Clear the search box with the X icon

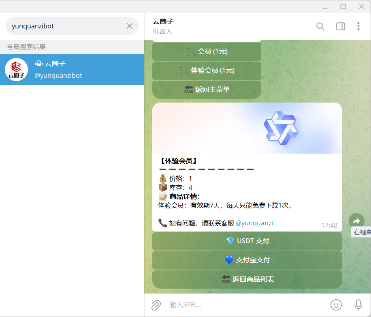pos(129,26)
